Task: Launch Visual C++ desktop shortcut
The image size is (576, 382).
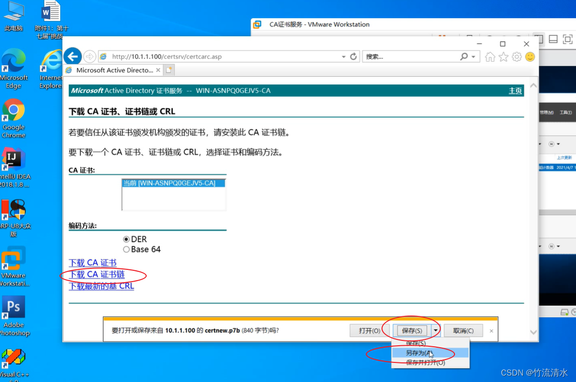Action: 14,364
